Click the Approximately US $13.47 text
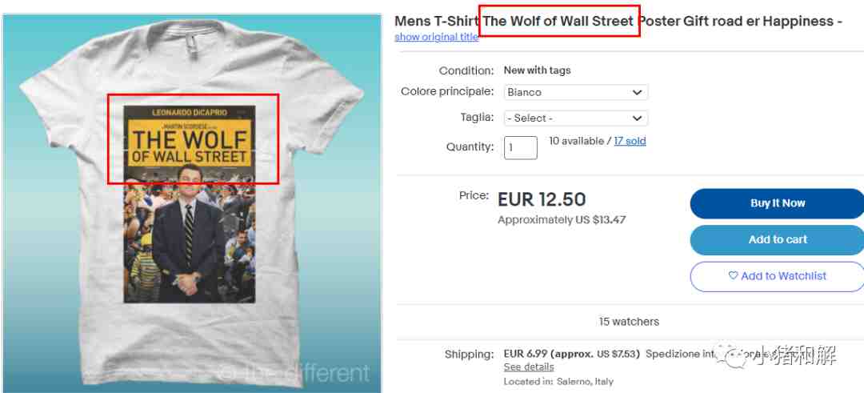The height and width of the screenshot is (393, 864). point(562,220)
